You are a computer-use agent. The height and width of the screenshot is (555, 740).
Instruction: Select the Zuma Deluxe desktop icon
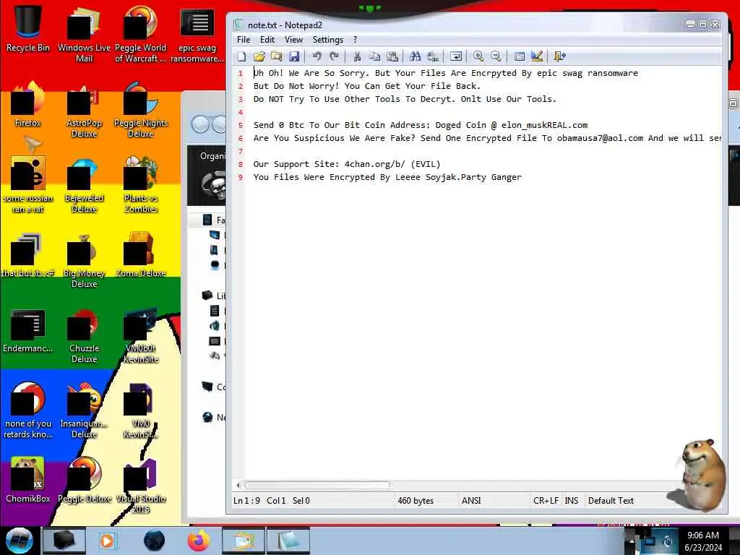(x=141, y=255)
